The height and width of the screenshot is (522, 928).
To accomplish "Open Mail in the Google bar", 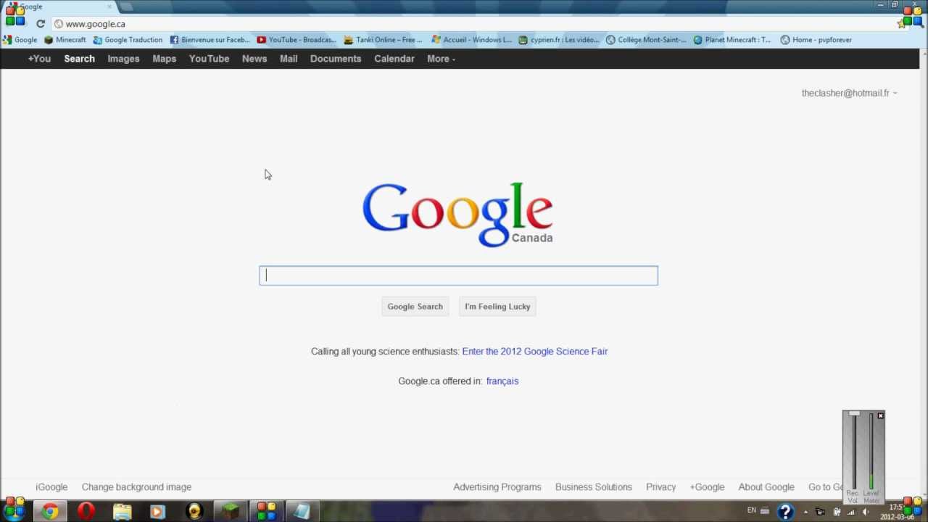I will pyautogui.click(x=289, y=59).
